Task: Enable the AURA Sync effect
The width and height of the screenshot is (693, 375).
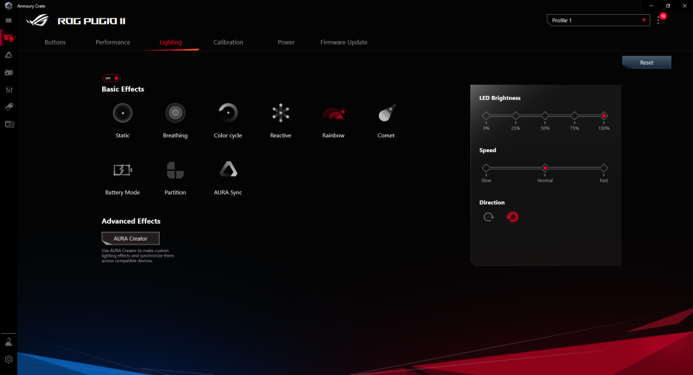Action: click(x=228, y=170)
